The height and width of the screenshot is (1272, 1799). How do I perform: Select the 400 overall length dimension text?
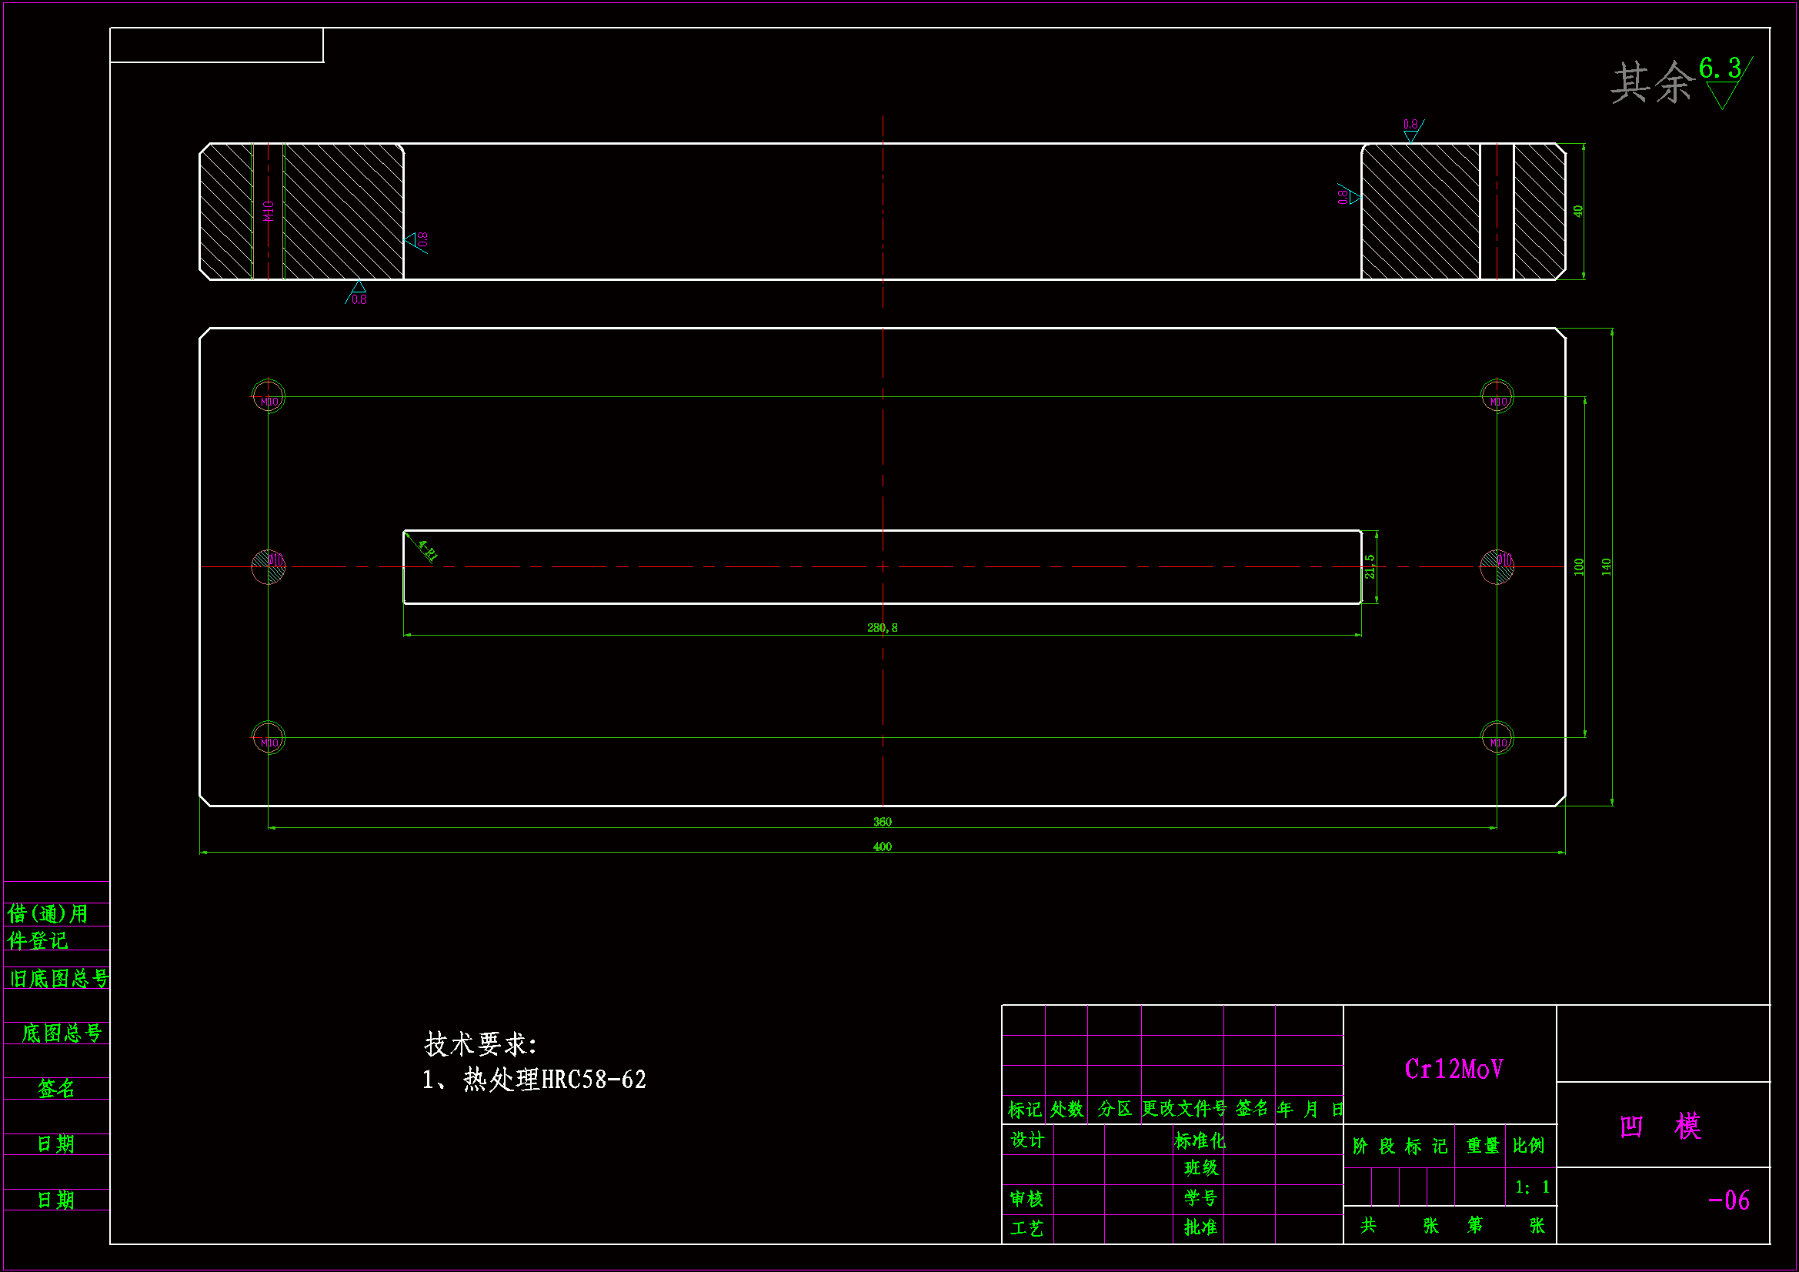click(x=883, y=846)
